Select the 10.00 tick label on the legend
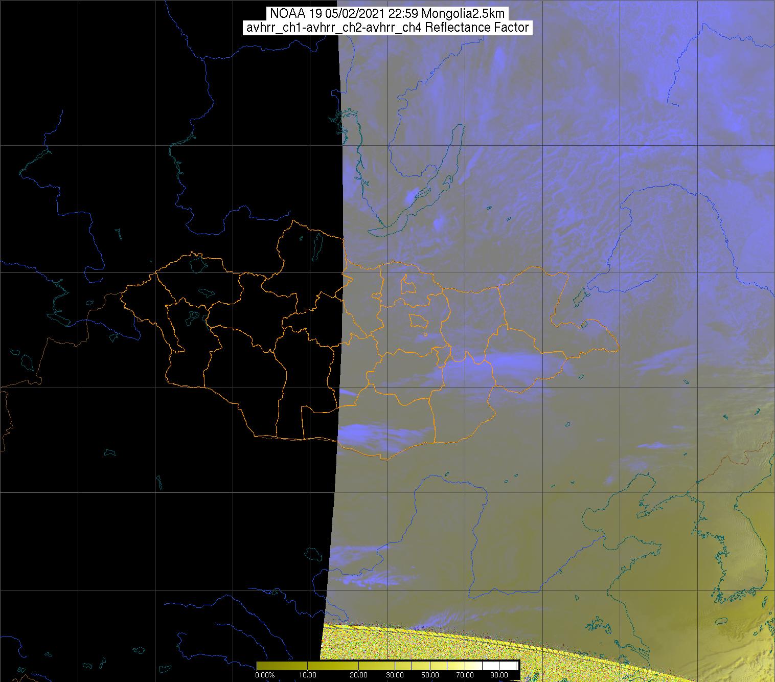The width and height of the screenshot is (775, 682). tap(307, 675)
